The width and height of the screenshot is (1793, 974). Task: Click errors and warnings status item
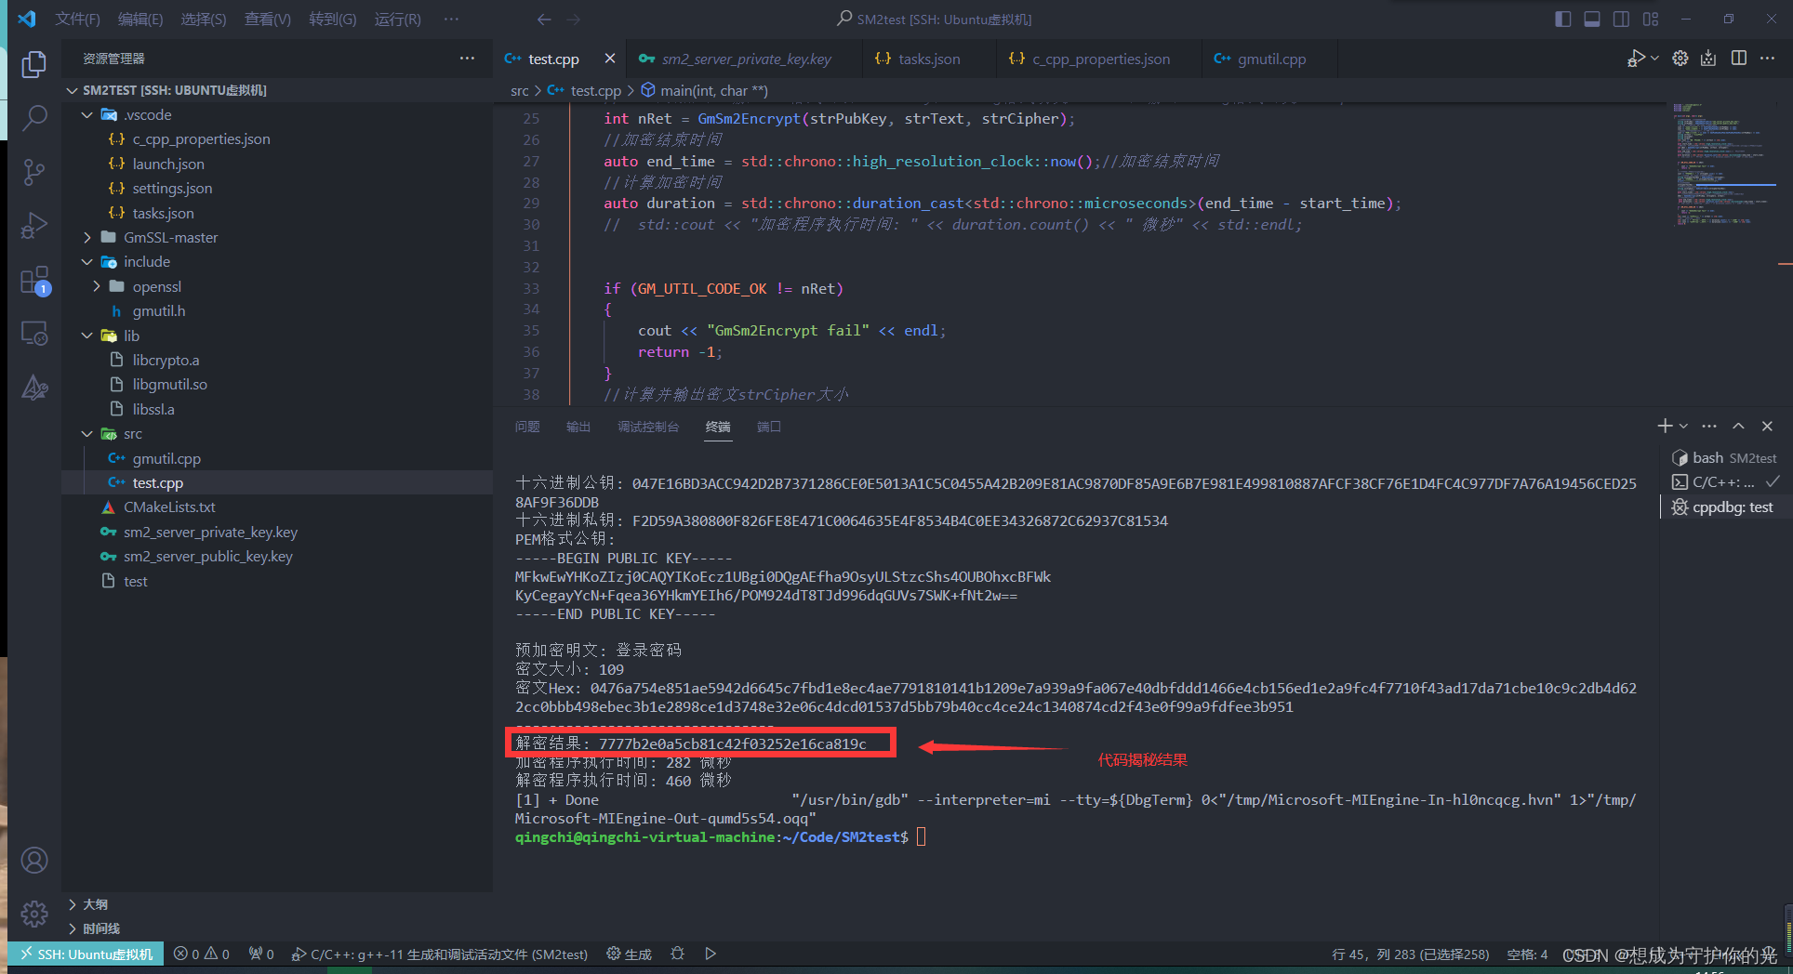(x=202, y=954)
